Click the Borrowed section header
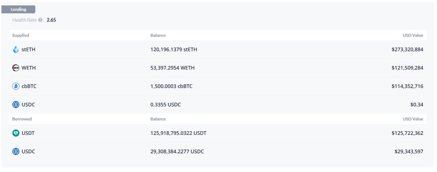The image size is (437, 172). click(x=22, y=119)
